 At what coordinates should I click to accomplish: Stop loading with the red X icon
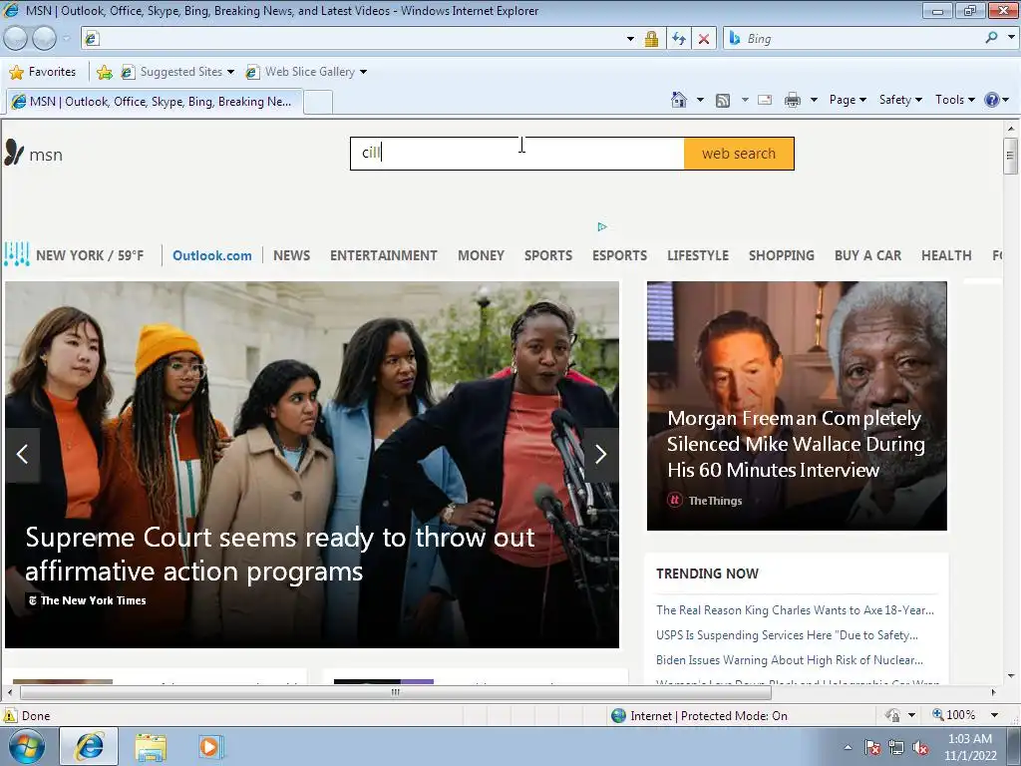(703, 39)
